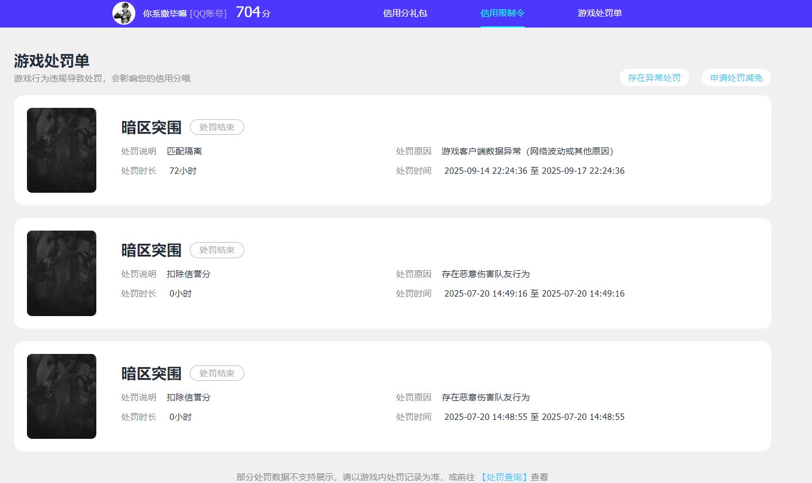Switch to the 信用分礼包 tab
The image size is (812, 483).
pyautogui.click(x=405, y=13)
